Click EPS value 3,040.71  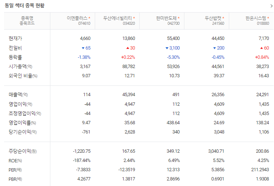coord(216,151)
